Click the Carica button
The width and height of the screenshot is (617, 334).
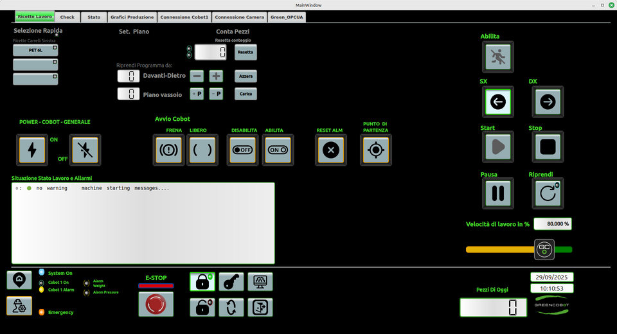tap(246, 94)
